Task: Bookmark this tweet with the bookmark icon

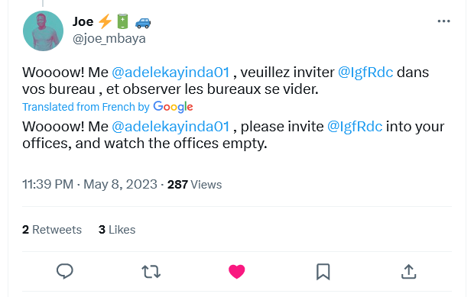Action: [323, 272]
